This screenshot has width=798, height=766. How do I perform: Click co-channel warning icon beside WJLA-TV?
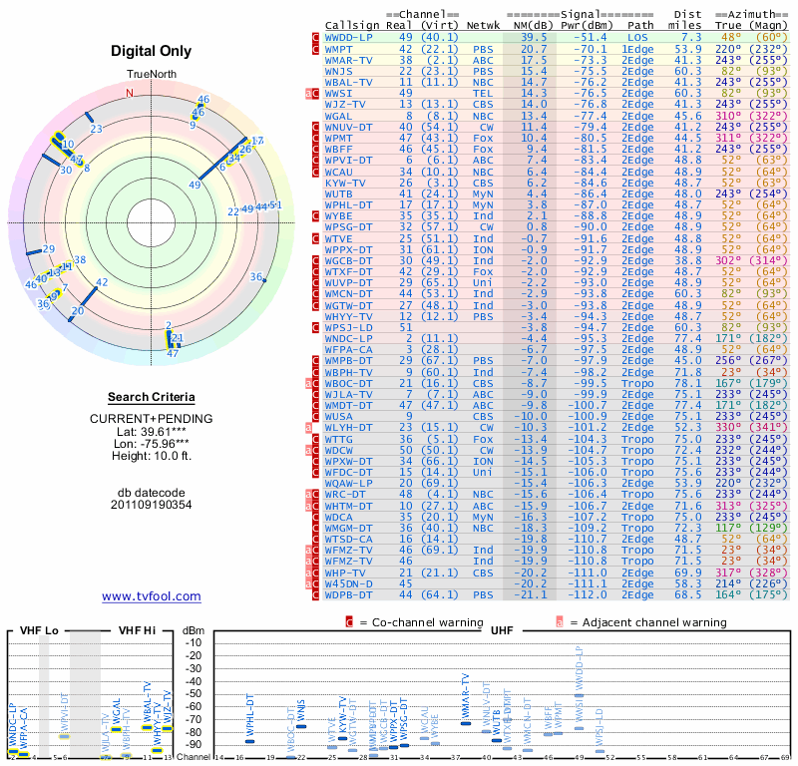tap(315, 395)
